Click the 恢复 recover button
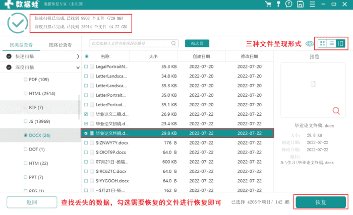 tap(321, 202)
